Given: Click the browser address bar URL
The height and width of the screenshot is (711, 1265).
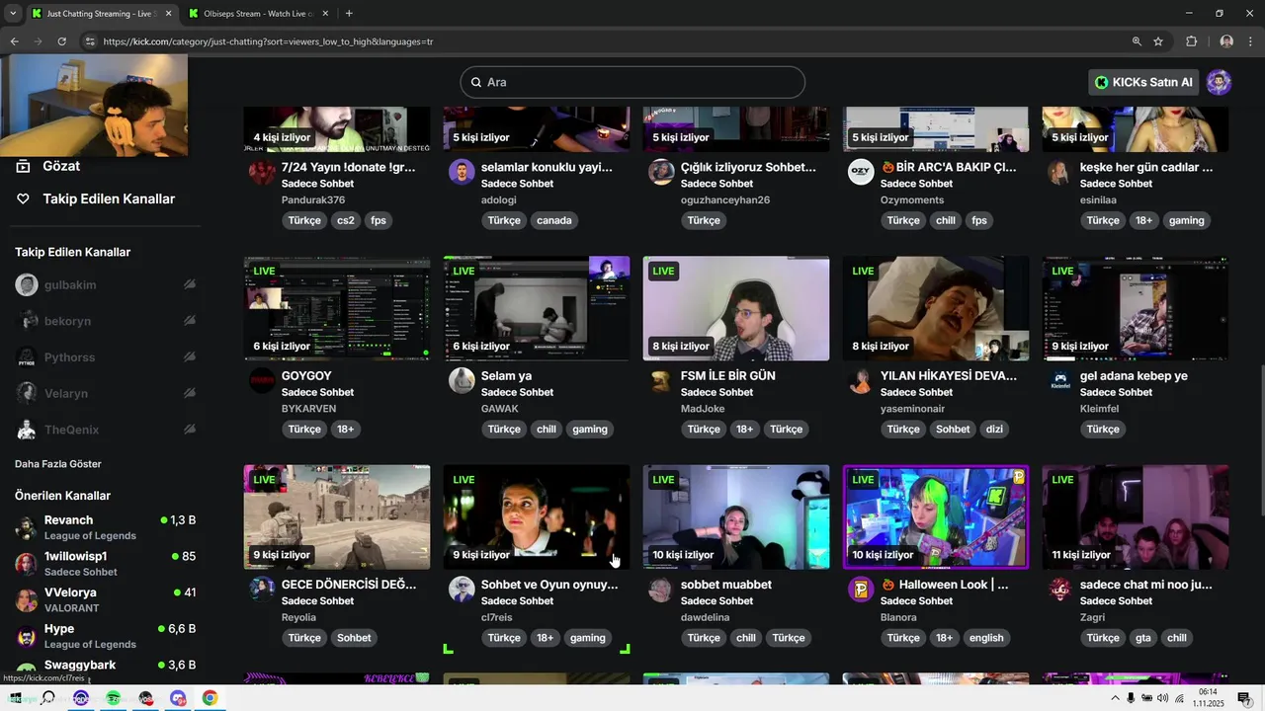Looking at the screenshot, I should click(268, 41).
